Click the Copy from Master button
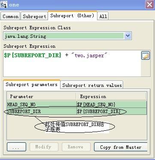 point(121,147)
